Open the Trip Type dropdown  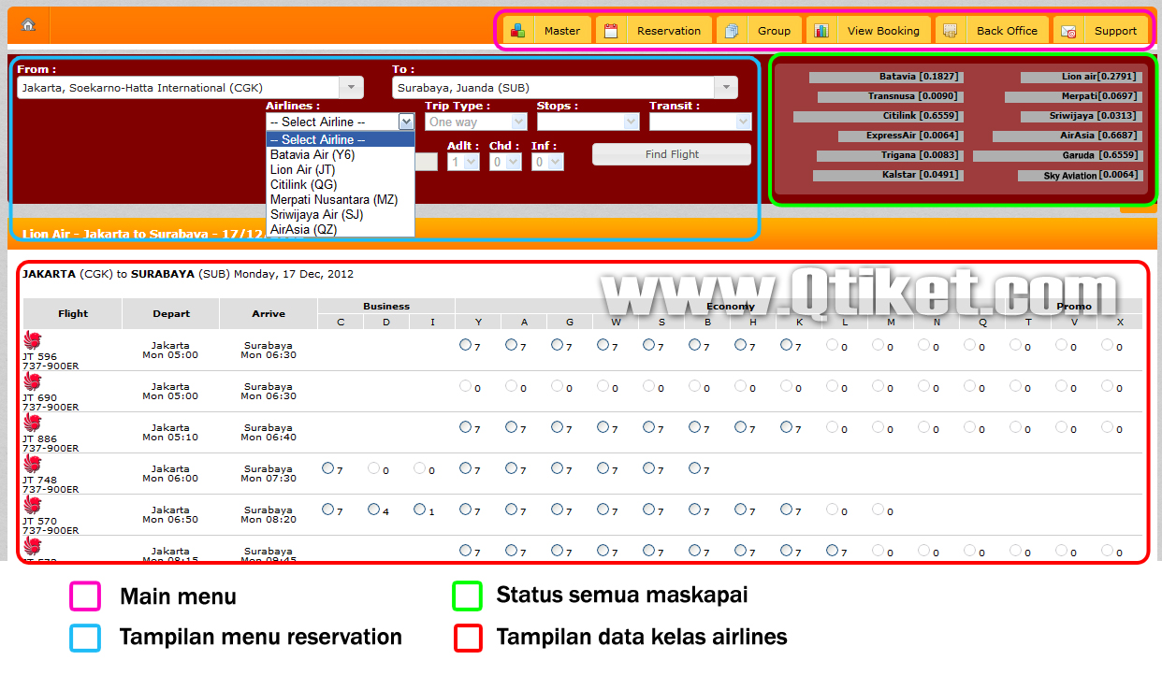(x=476, y=122)
